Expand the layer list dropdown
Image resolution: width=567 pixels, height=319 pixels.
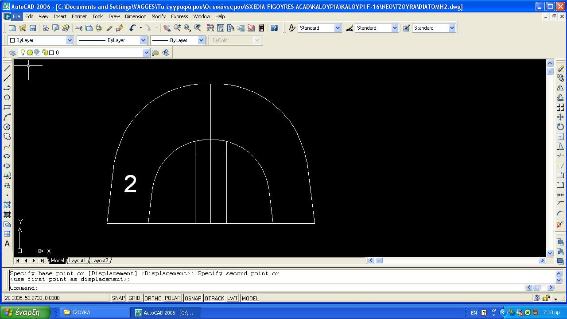click(146, 53)
